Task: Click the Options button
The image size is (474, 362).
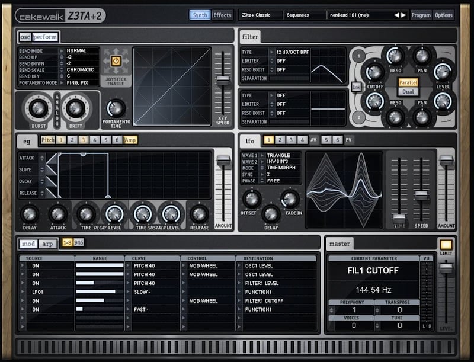Action: pos(443,15)
